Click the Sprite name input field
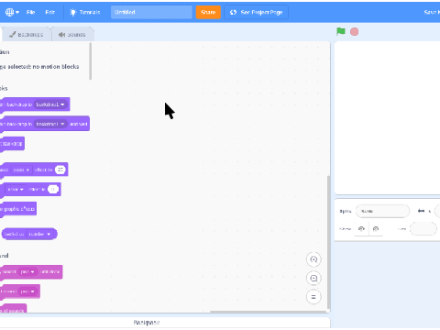Viewport: 440px width, 330px height. pos(382,211)
